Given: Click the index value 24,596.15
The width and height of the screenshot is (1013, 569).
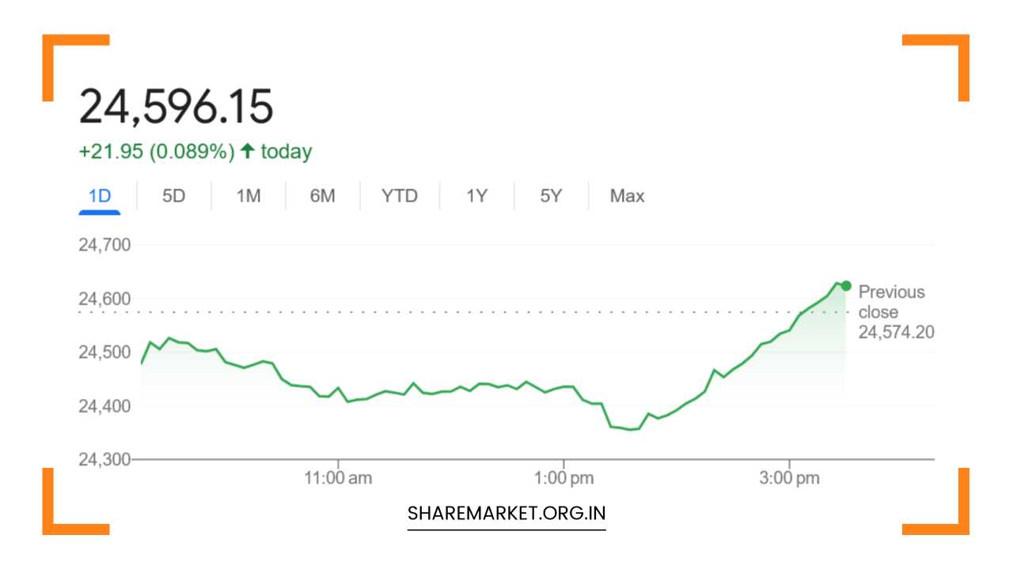Looking at the screenshot, I should [176, 105].
